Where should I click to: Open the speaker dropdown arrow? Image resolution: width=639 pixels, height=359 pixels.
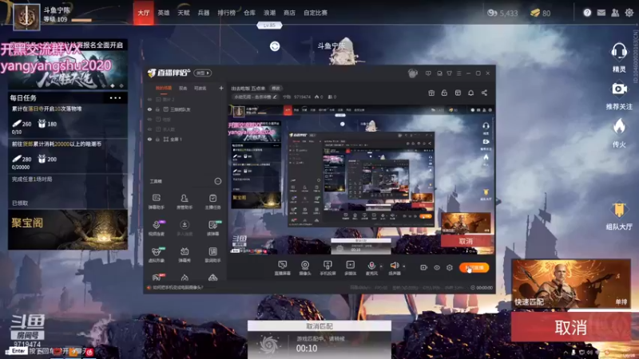coord(404,266)
